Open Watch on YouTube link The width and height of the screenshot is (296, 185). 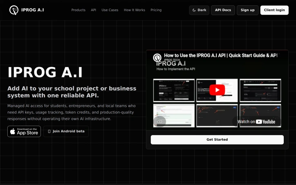[x=256, y=122]
